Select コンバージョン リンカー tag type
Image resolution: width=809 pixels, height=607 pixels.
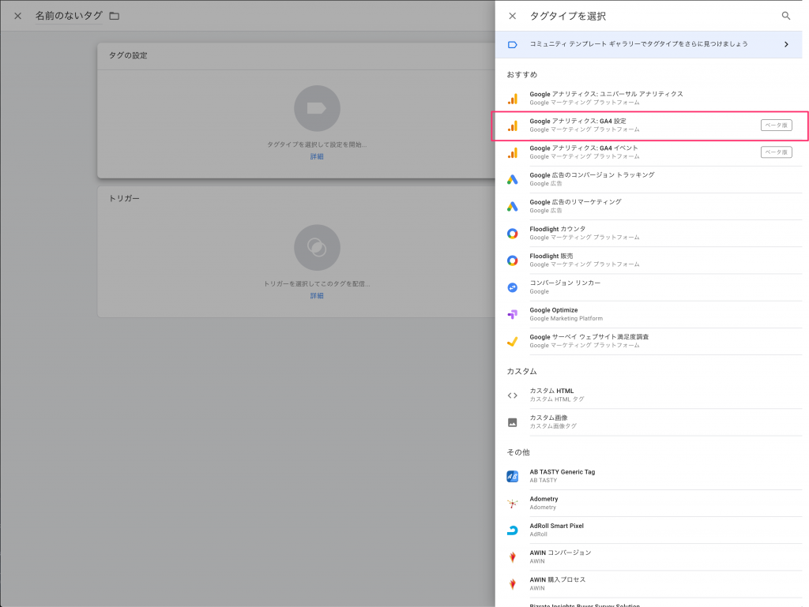click(649, 287)
